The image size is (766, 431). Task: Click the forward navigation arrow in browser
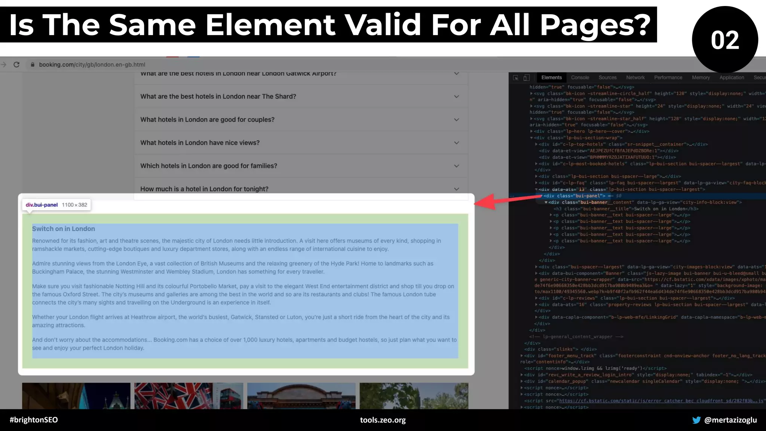click(3, 64)
